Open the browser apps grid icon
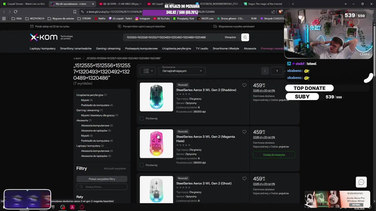 coord(4,18)
